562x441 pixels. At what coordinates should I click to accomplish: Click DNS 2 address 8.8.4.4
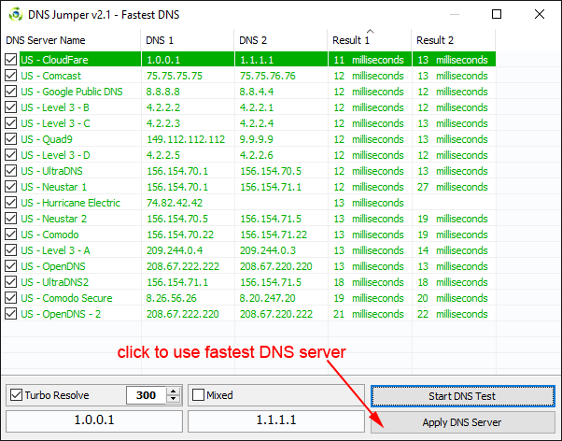257,92
